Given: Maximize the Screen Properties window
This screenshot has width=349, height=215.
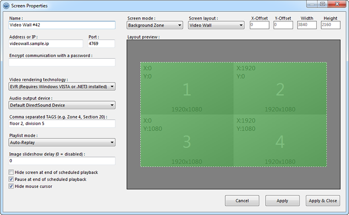Looking at the screenshot, I should (323, 4).
